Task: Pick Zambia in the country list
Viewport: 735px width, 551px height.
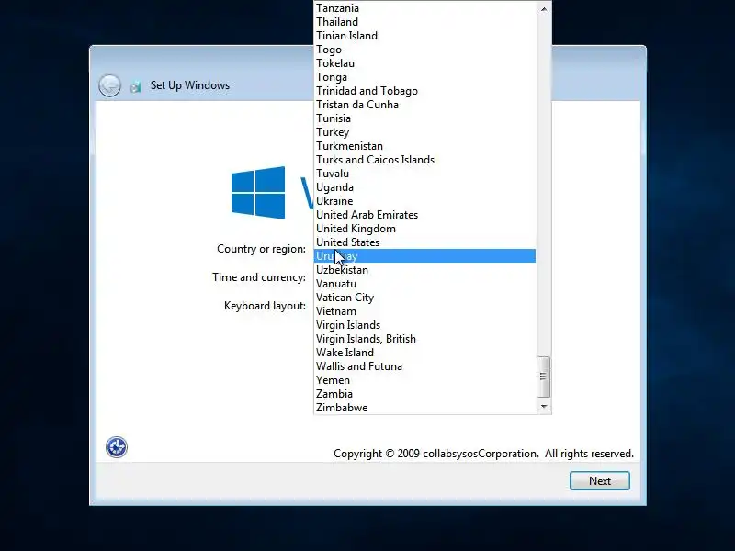Action: coord(424,394)
